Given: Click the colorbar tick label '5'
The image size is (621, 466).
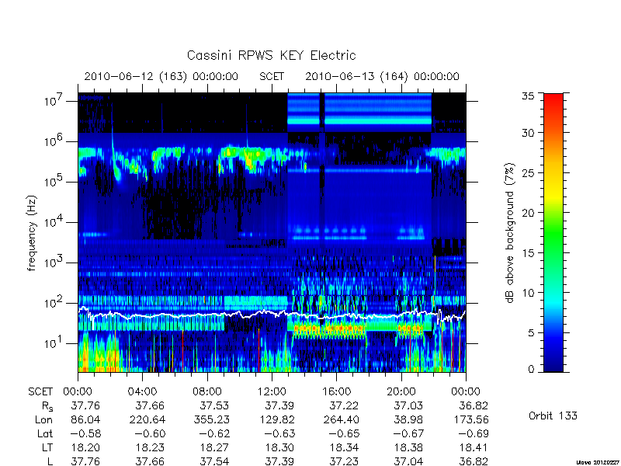Looking at the screenshot, I should 531,333.
